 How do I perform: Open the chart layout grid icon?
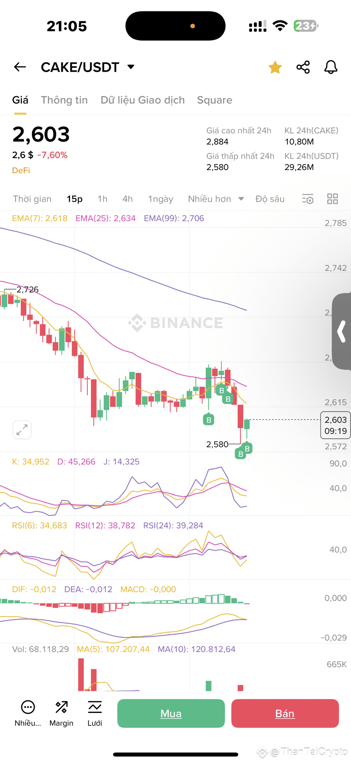coord(333,199)
